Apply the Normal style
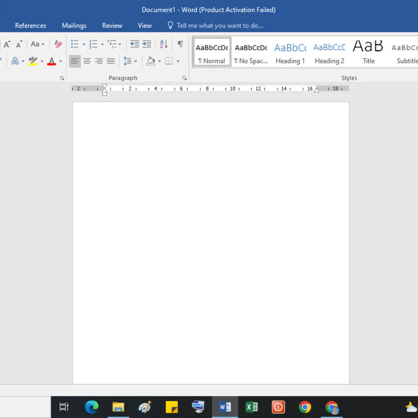Screen dimensions: 418x418 pos(212,52)
